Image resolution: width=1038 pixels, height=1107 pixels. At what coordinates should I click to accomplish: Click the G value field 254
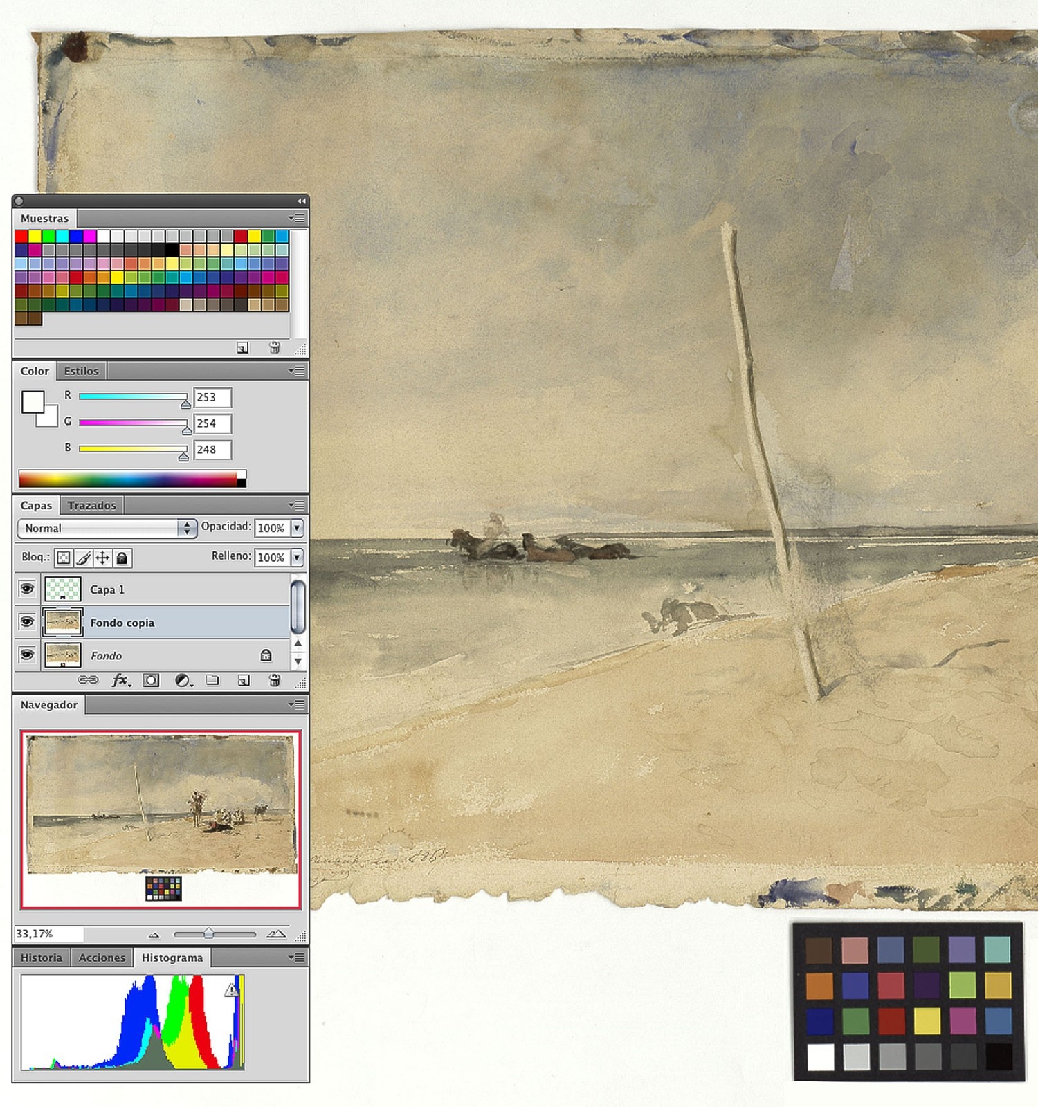(x=212, y=423)
